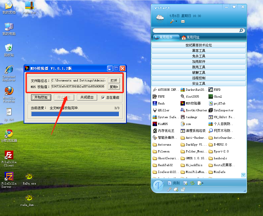Screen dimensions: 263x216
Task: Open the MD5校验器 shortcut in VStart
Action: [x=191, y=103]
